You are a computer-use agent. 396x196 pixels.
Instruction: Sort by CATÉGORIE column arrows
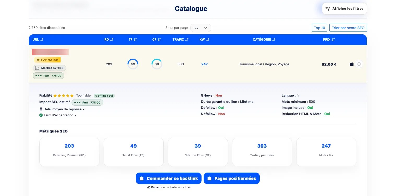pyautogui.click(x=274, y=40)
